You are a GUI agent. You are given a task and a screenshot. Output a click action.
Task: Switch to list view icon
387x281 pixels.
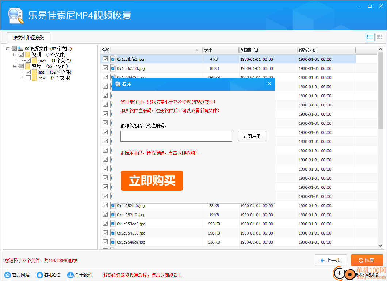pos(370,37)
